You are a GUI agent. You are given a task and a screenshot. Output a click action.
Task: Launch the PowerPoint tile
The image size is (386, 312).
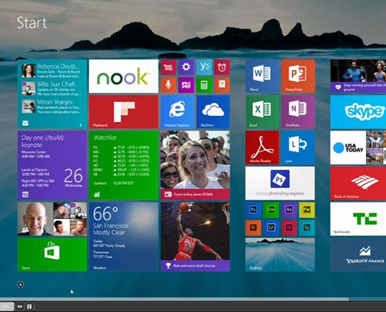click(298, 76)
